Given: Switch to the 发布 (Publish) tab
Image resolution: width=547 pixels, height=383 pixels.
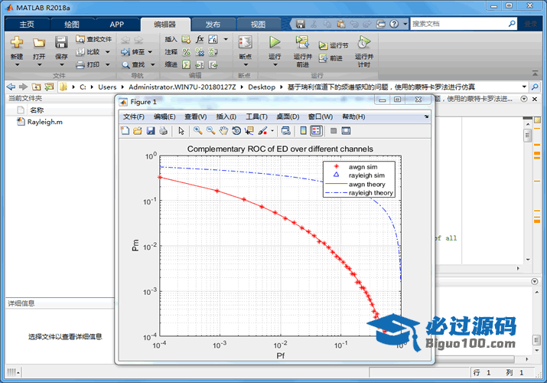Looking at the screenshot, I should pyautogui.click(x=213, y=24).
